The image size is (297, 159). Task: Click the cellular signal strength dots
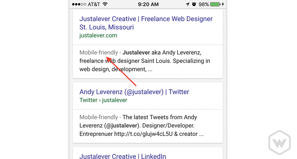(x=79, y=4)
